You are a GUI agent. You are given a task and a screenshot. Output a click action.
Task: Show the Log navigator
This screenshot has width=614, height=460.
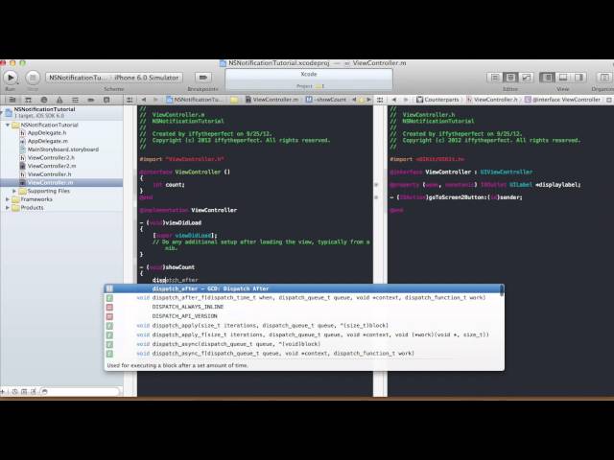106,100
